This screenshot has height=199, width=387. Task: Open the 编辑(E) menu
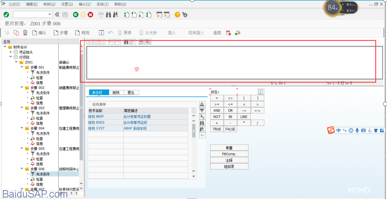point(32,4)
